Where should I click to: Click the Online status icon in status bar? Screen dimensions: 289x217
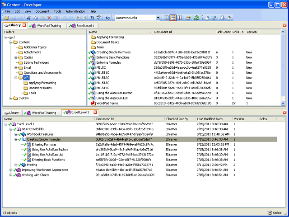tap(270, 213)
